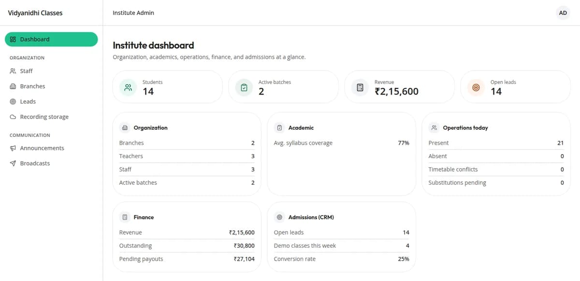Screen dimensions: 580x281
Task: Click the Announcements megaphone icon
Action: click(x=13, y=148)
